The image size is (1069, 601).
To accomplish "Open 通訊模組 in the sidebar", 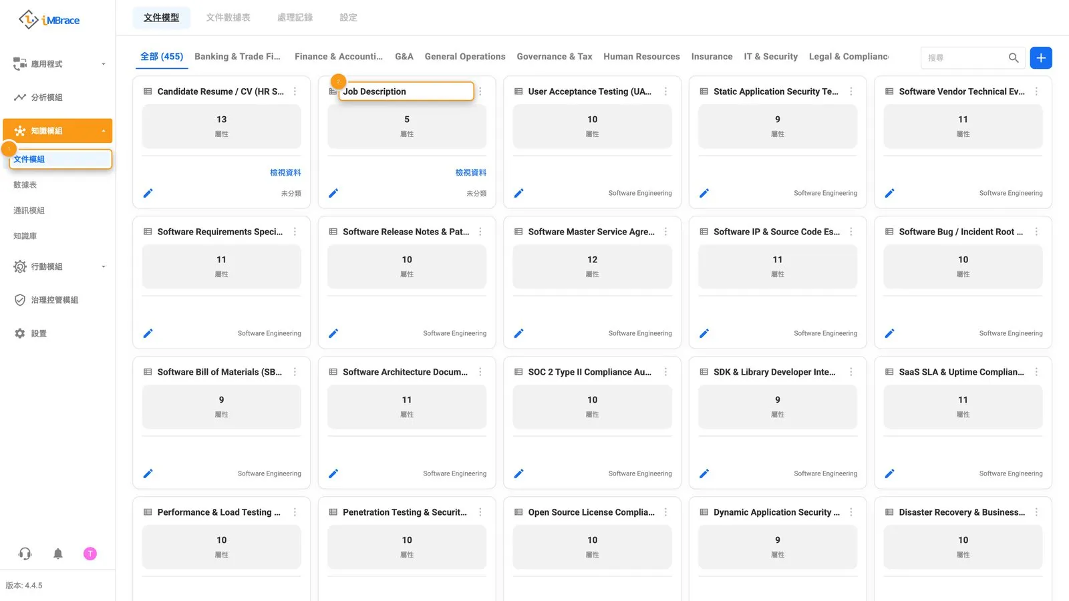I will click(x=29, y=210).
